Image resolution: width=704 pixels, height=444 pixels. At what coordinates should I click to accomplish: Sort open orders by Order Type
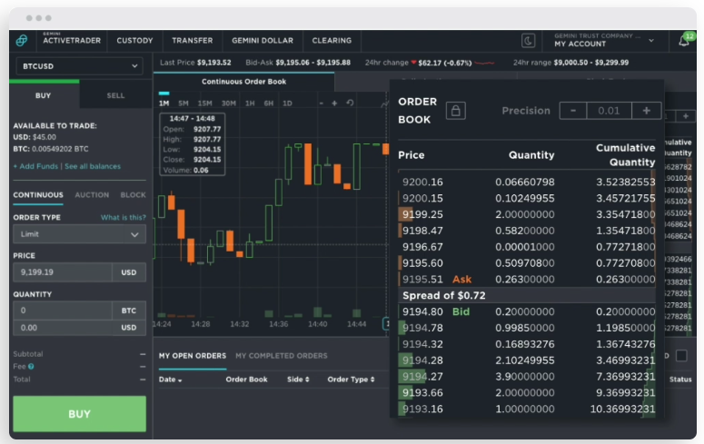point(351,380)
